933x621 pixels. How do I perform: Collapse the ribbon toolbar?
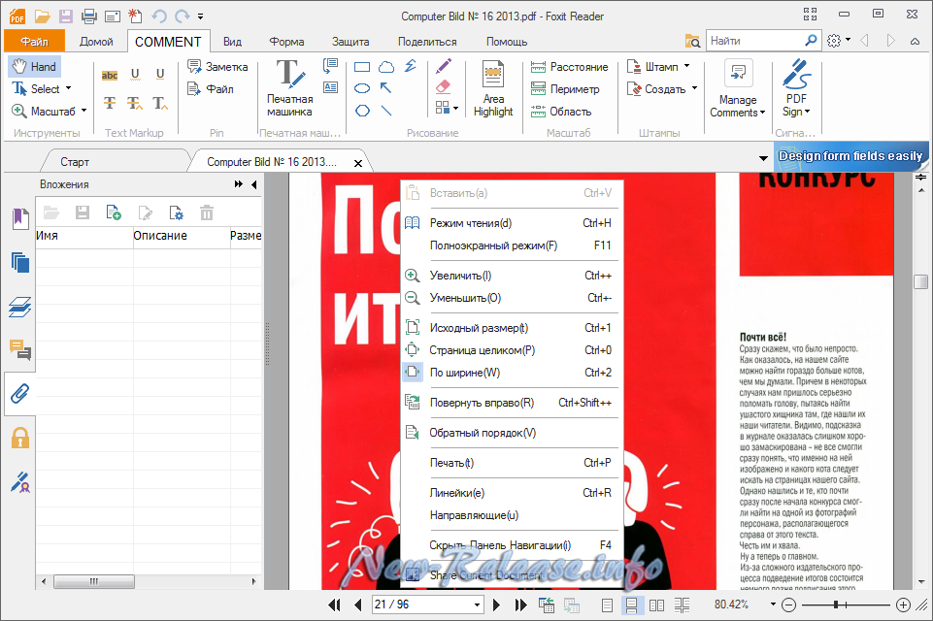(915, 41)
